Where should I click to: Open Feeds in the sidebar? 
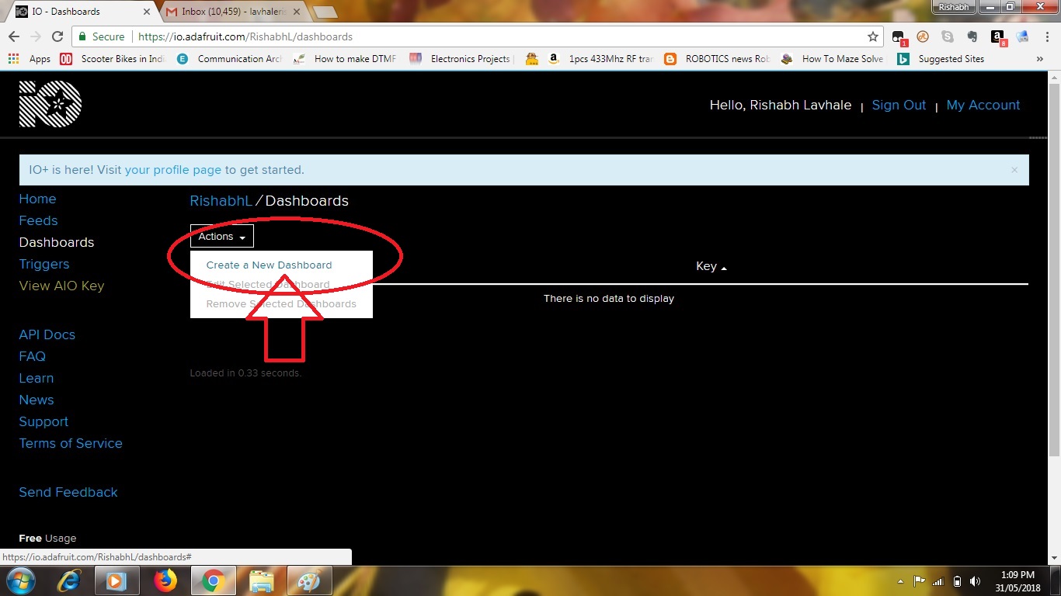[x=38, y=220]
